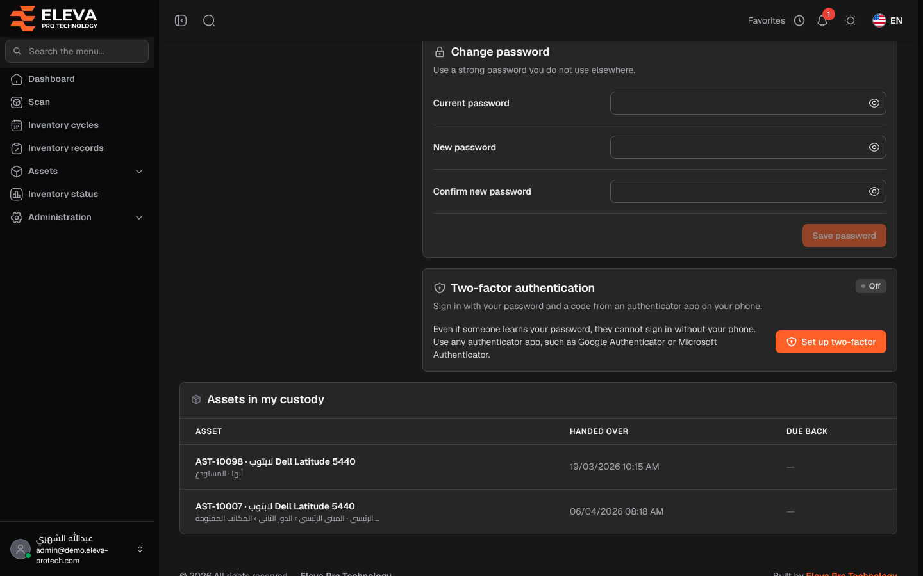Image resolution: width=923 pixels, height=576 pixels.
Task: Open recent history clock icon
Action: pos(799,20)
